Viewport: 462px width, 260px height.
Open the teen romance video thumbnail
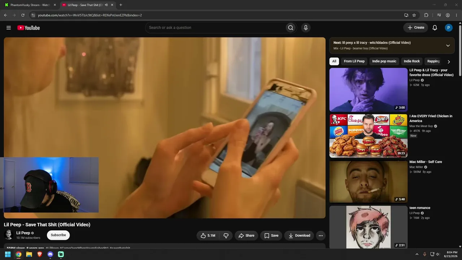pyautogui.click(x=368, y=227)
